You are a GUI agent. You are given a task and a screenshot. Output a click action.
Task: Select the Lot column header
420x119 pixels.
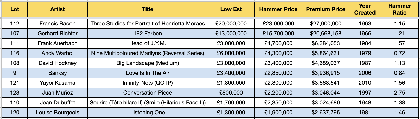15,9
